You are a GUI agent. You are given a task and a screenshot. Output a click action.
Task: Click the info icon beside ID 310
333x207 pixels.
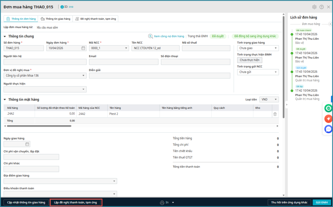[62, 7]
